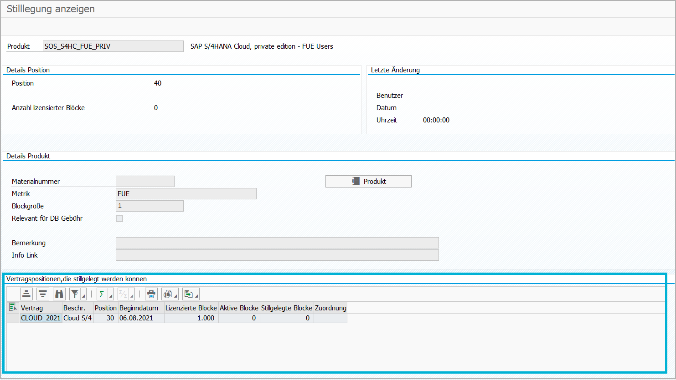Screen dimensions: 676x380
Task: Click the Zuordnung column header
Action: (330, 308)
